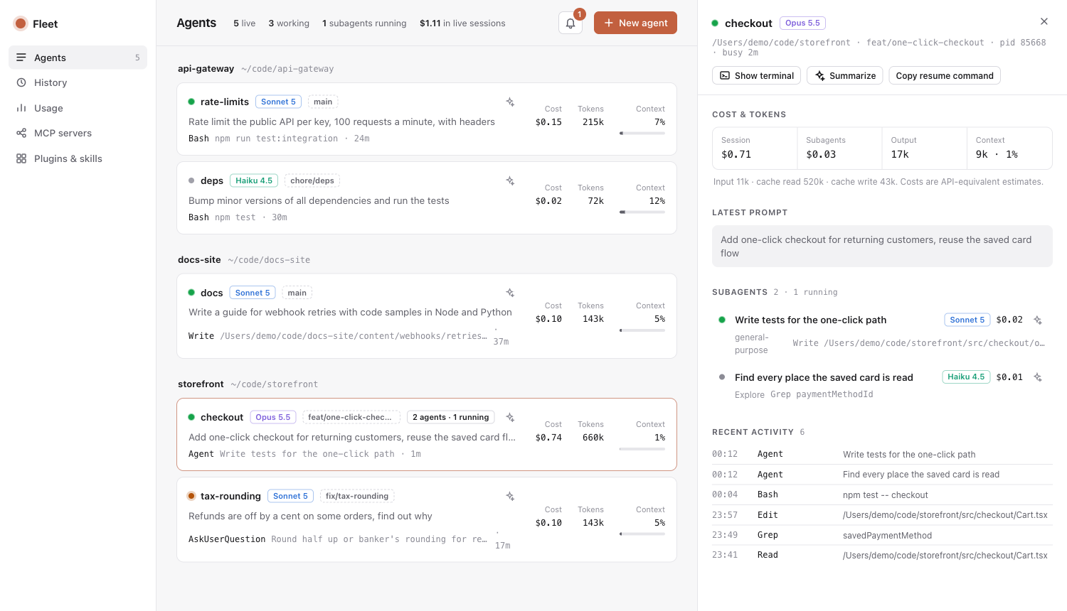Screen dimensions: 1067x611
Task: Open the notifications bell
Action: (570, 23)
